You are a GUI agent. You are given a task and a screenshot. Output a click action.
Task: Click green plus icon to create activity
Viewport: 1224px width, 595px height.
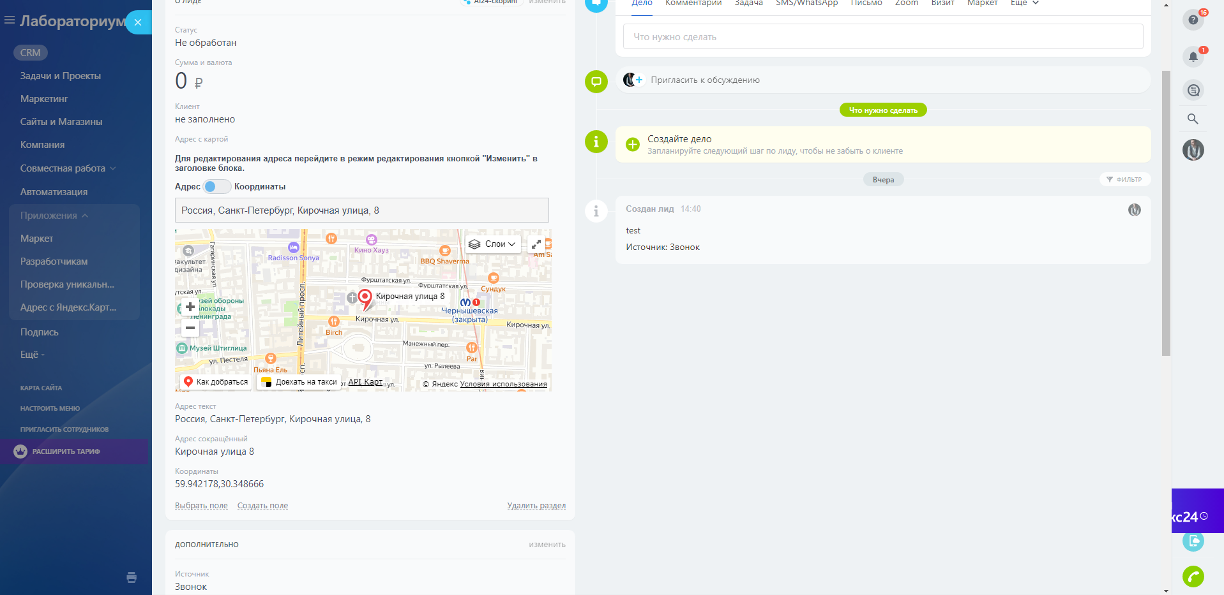(x=632, y=145)
